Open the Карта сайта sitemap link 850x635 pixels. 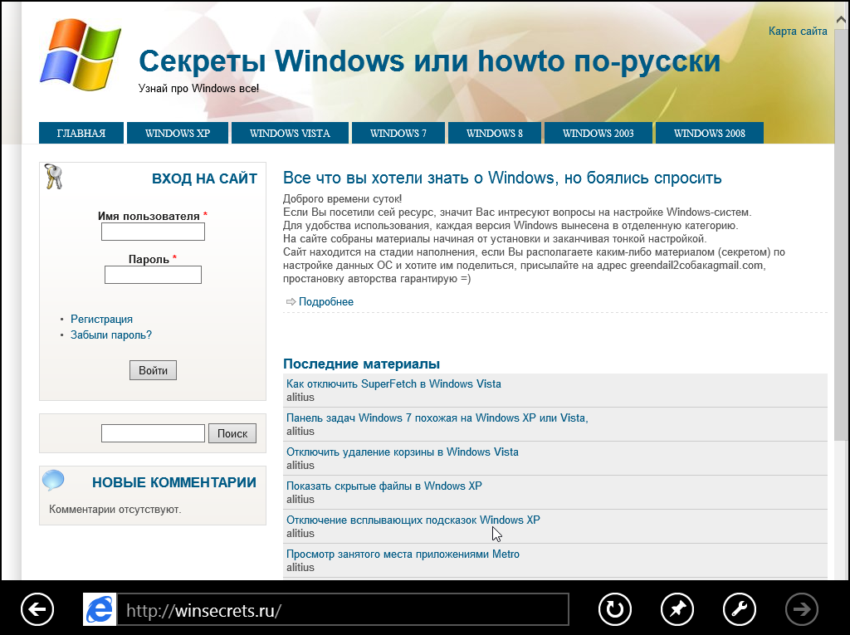pos(798,32)
